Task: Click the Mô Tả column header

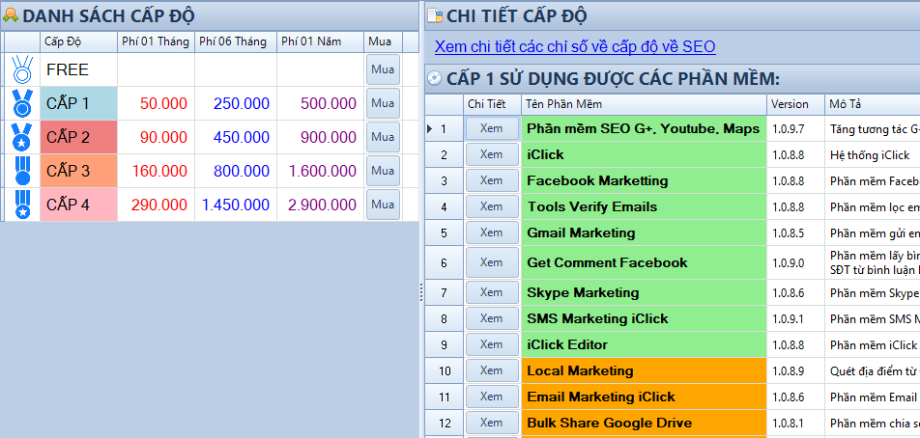Action: point(873,104)
